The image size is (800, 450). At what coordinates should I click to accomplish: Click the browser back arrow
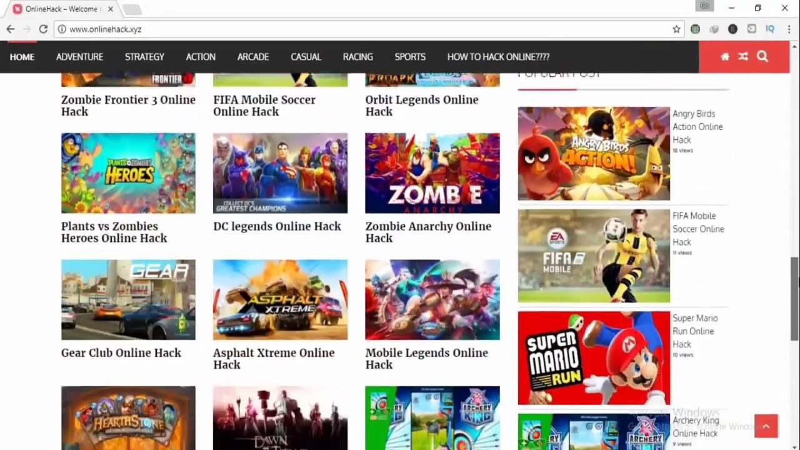click(11, 29)
